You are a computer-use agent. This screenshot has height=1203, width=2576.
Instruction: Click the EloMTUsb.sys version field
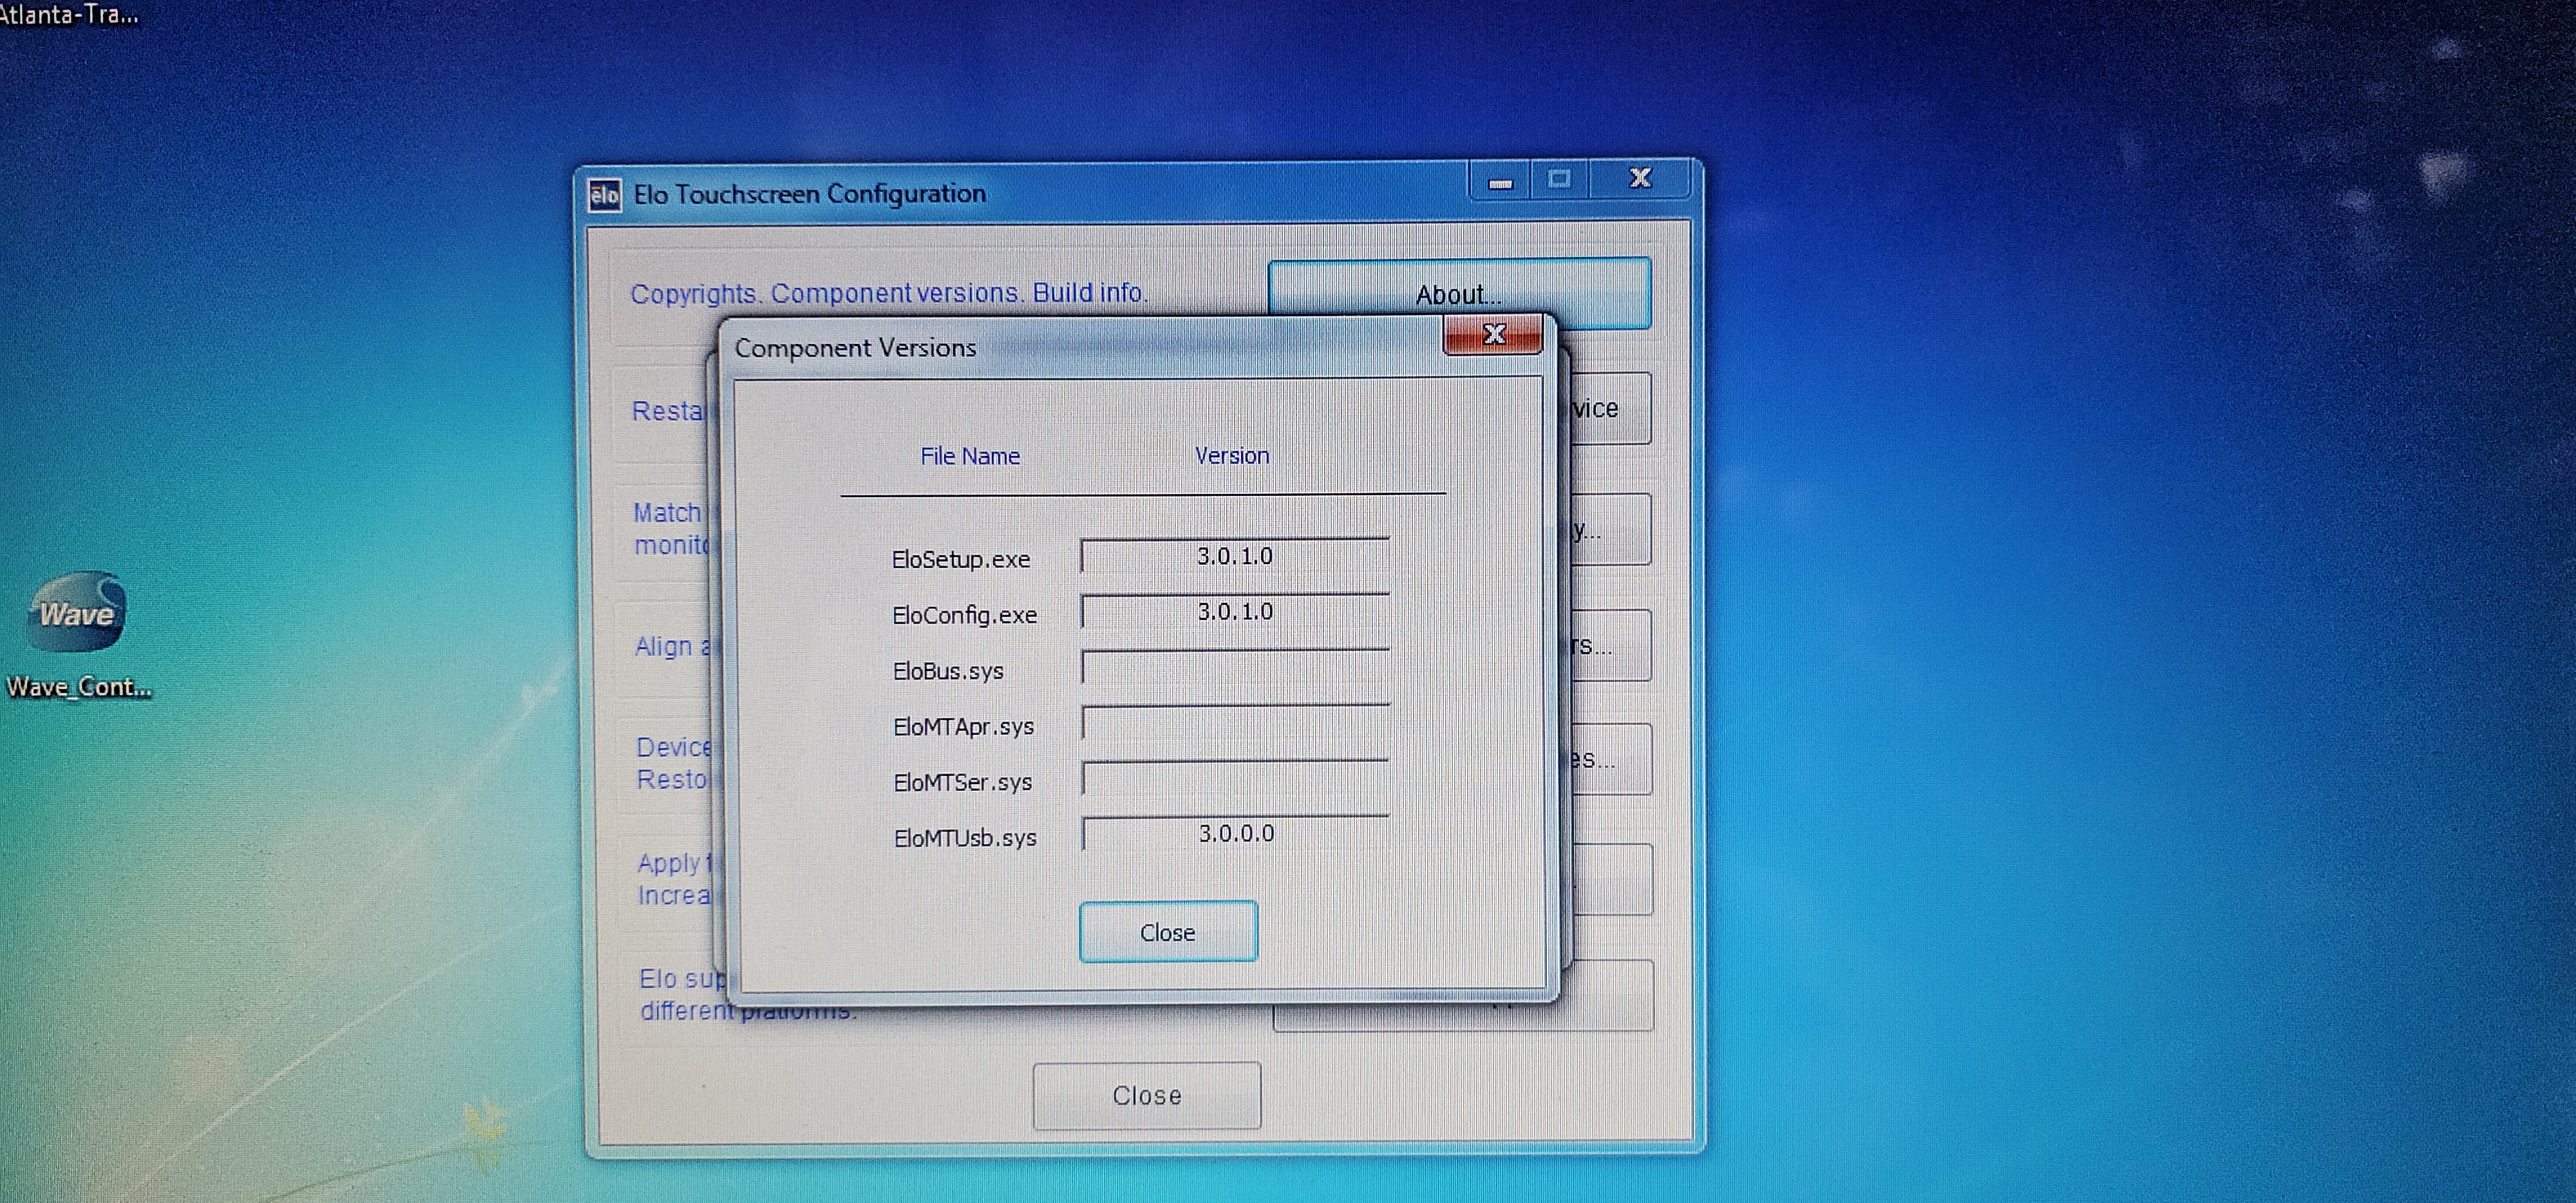(1234, 834)
